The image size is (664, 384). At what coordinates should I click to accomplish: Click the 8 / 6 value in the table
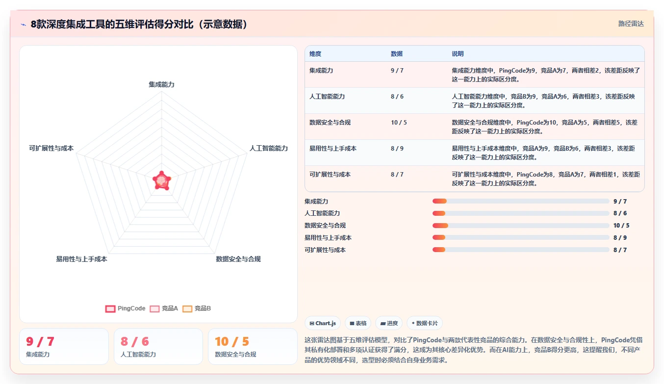[397, 97]
